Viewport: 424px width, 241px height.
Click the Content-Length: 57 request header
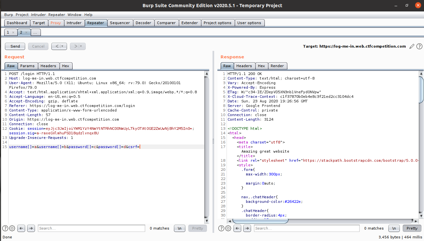click(30, 115)
